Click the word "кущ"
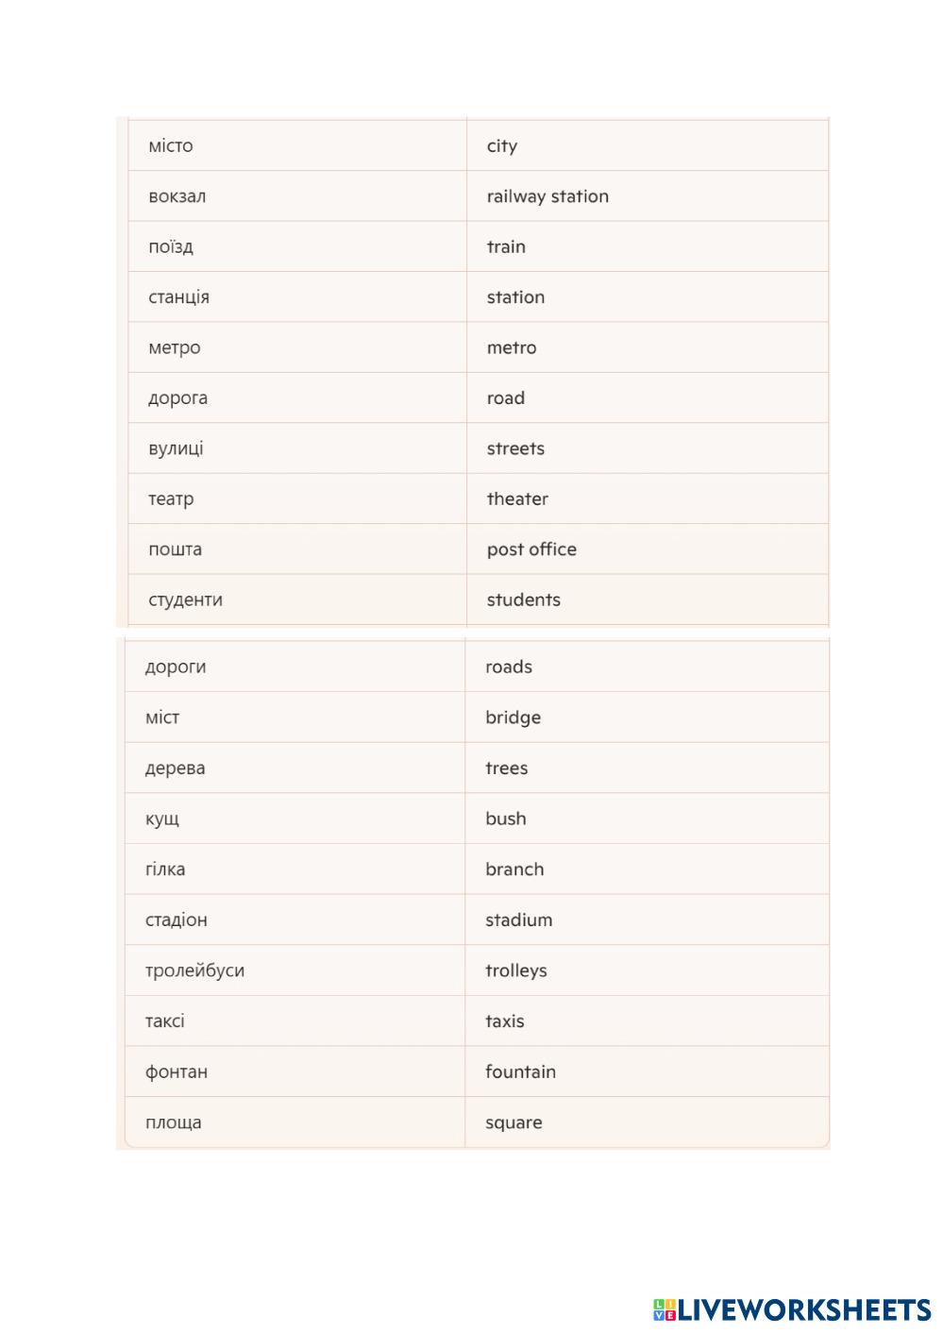 click(x=162, y=819)
